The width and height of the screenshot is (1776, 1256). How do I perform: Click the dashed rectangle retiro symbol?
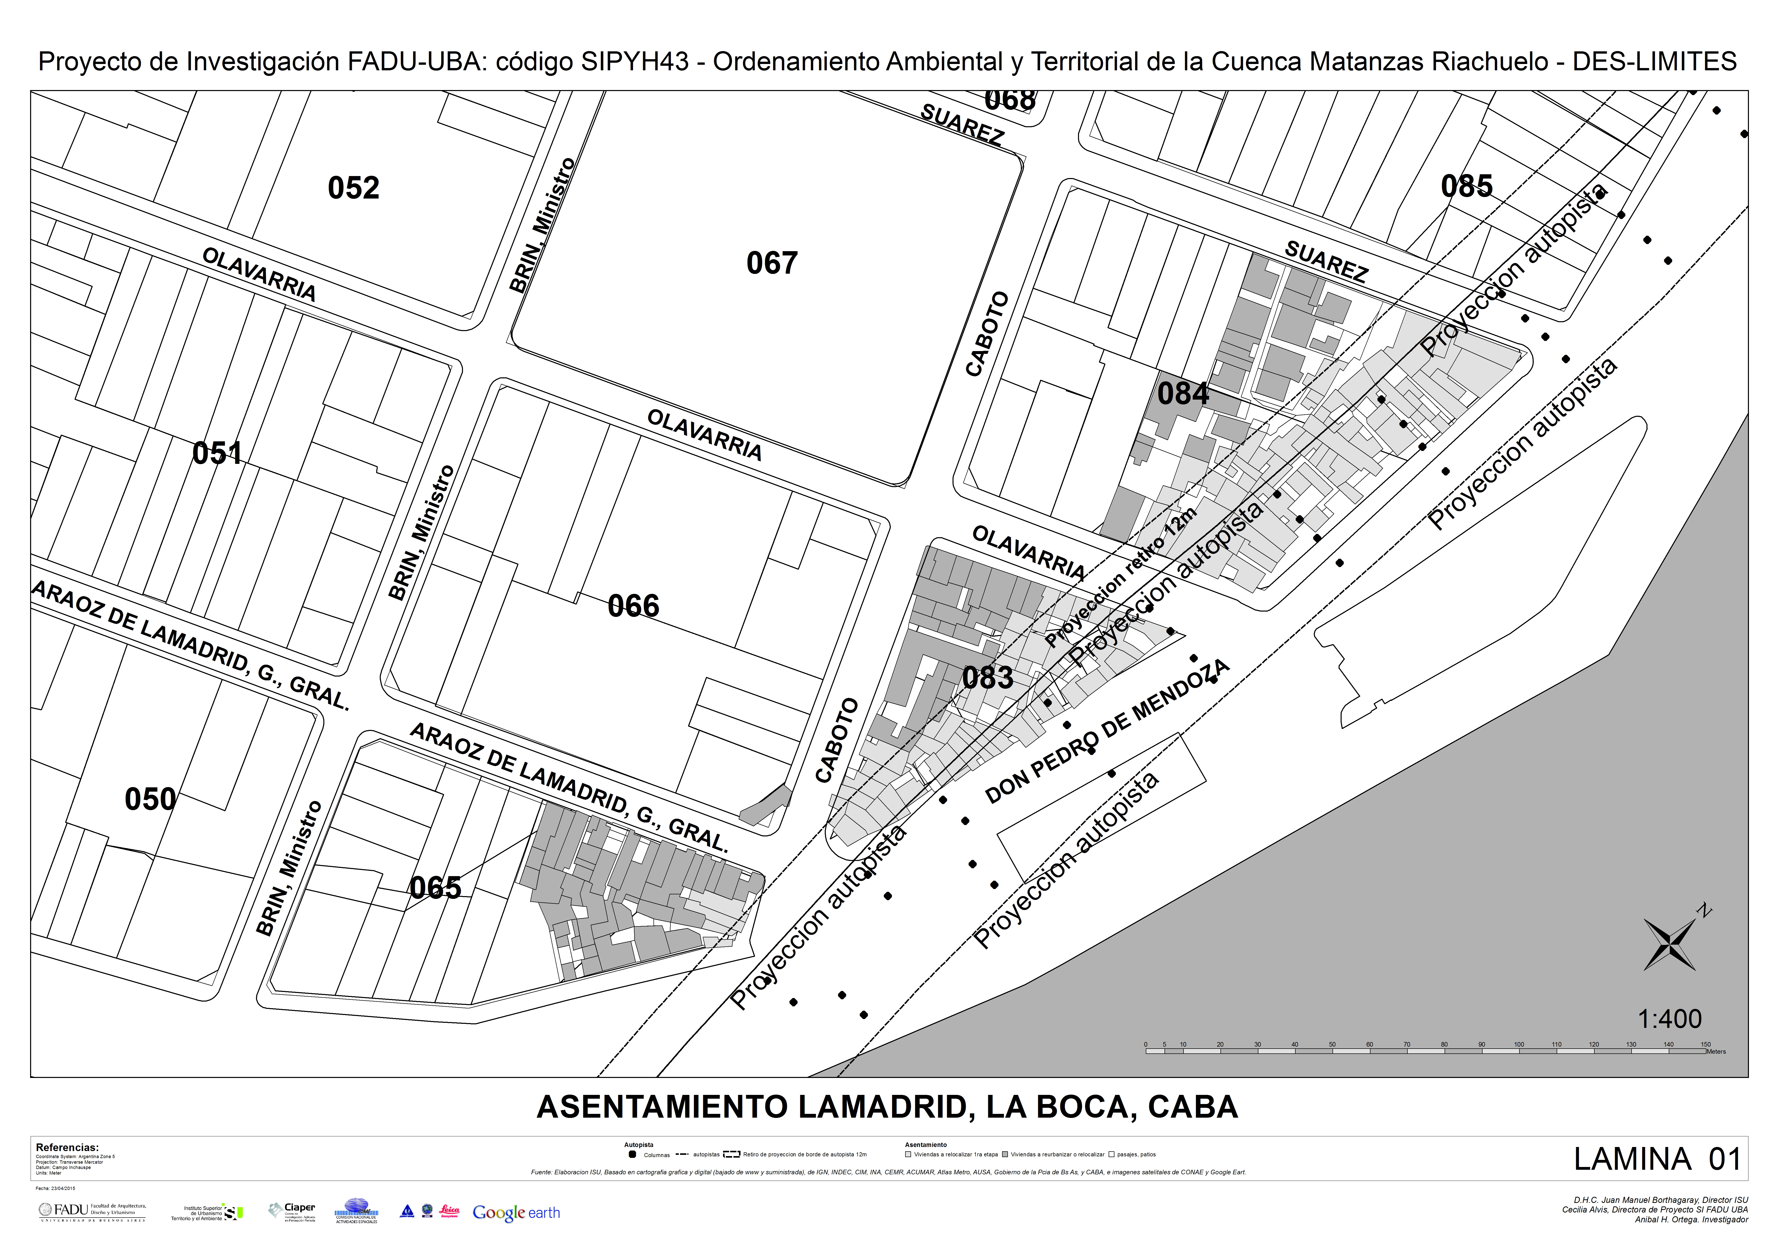click(x=732, y=1155)
